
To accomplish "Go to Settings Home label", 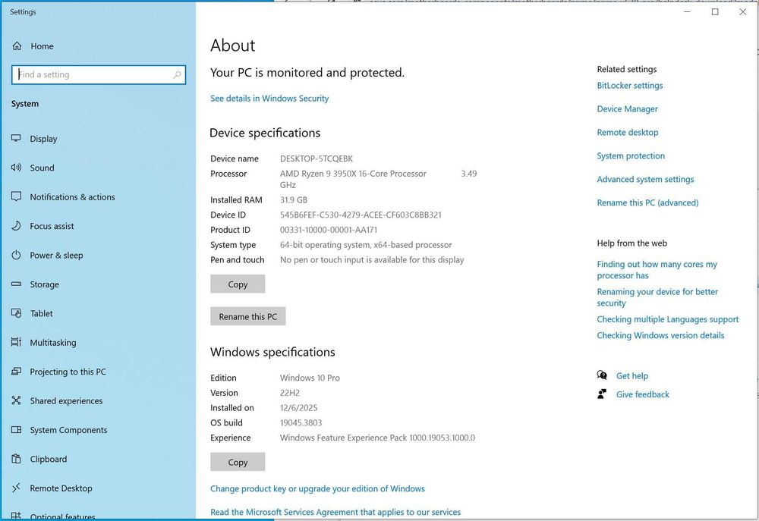I will click(x=42, y=46).
